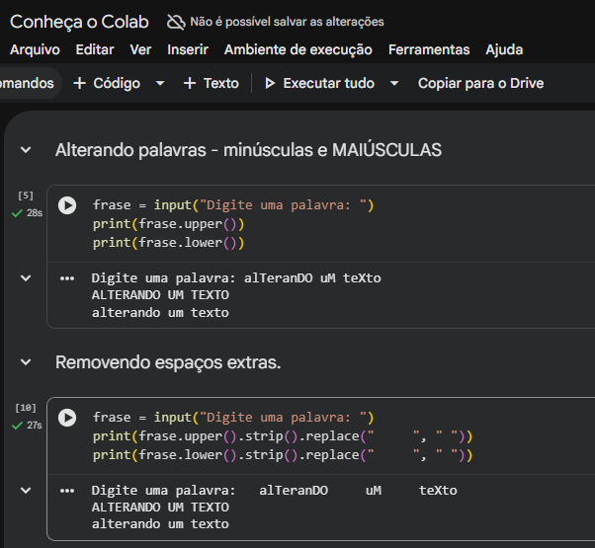Open output options dots for ALTERANDO UM TEXTO first output
Viewport: 595px width, 548px height.
67,278
